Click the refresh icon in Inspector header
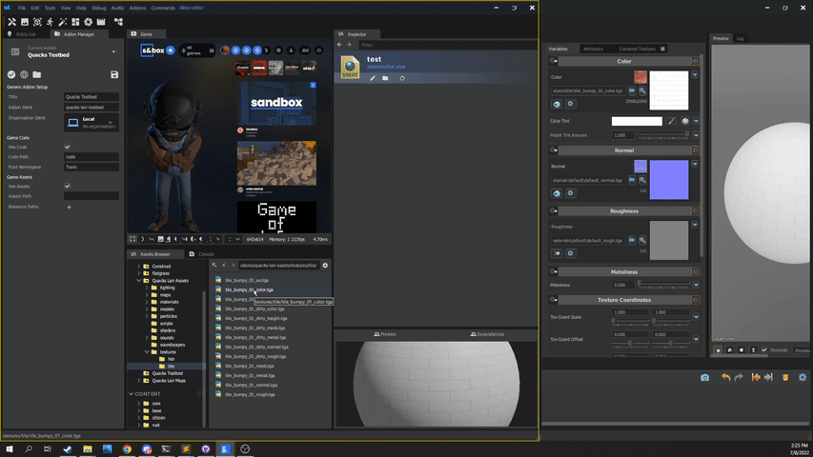The image size is (813, 457). point(402,78)
